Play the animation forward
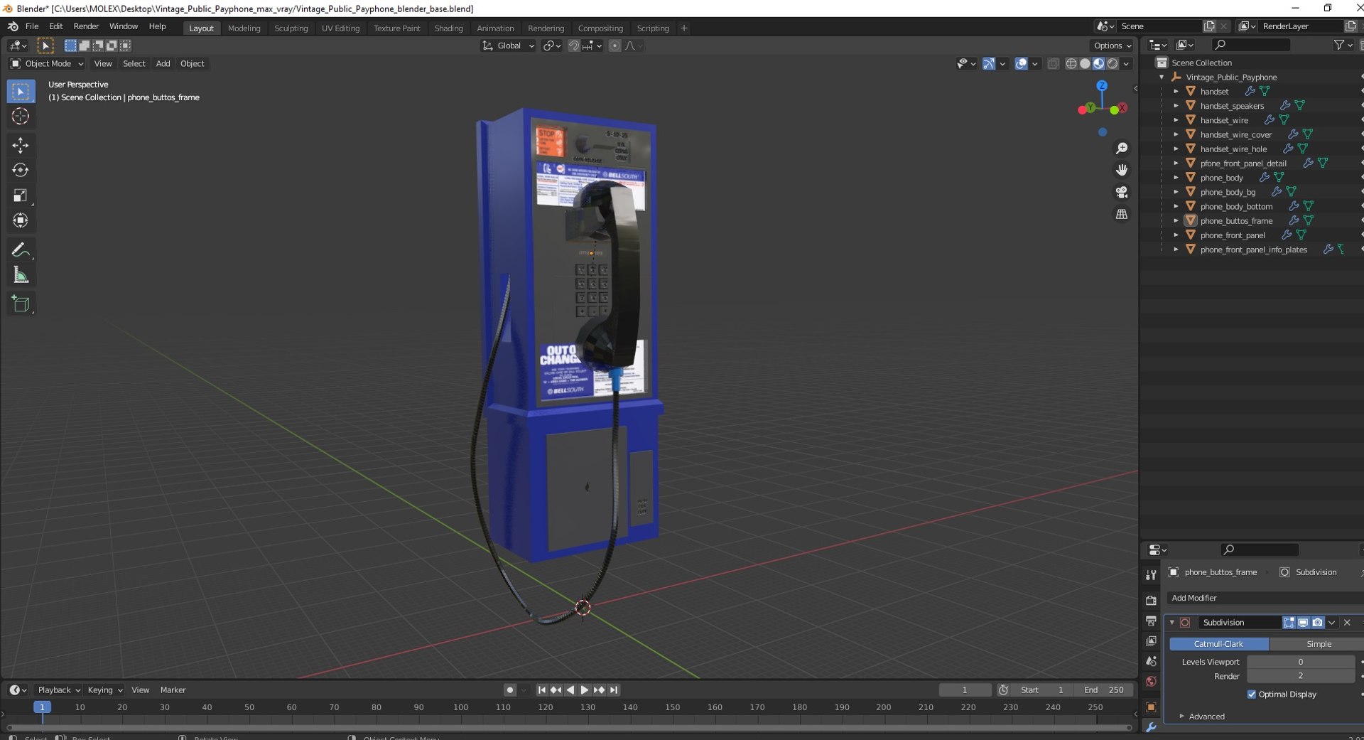 coord(585,690)
